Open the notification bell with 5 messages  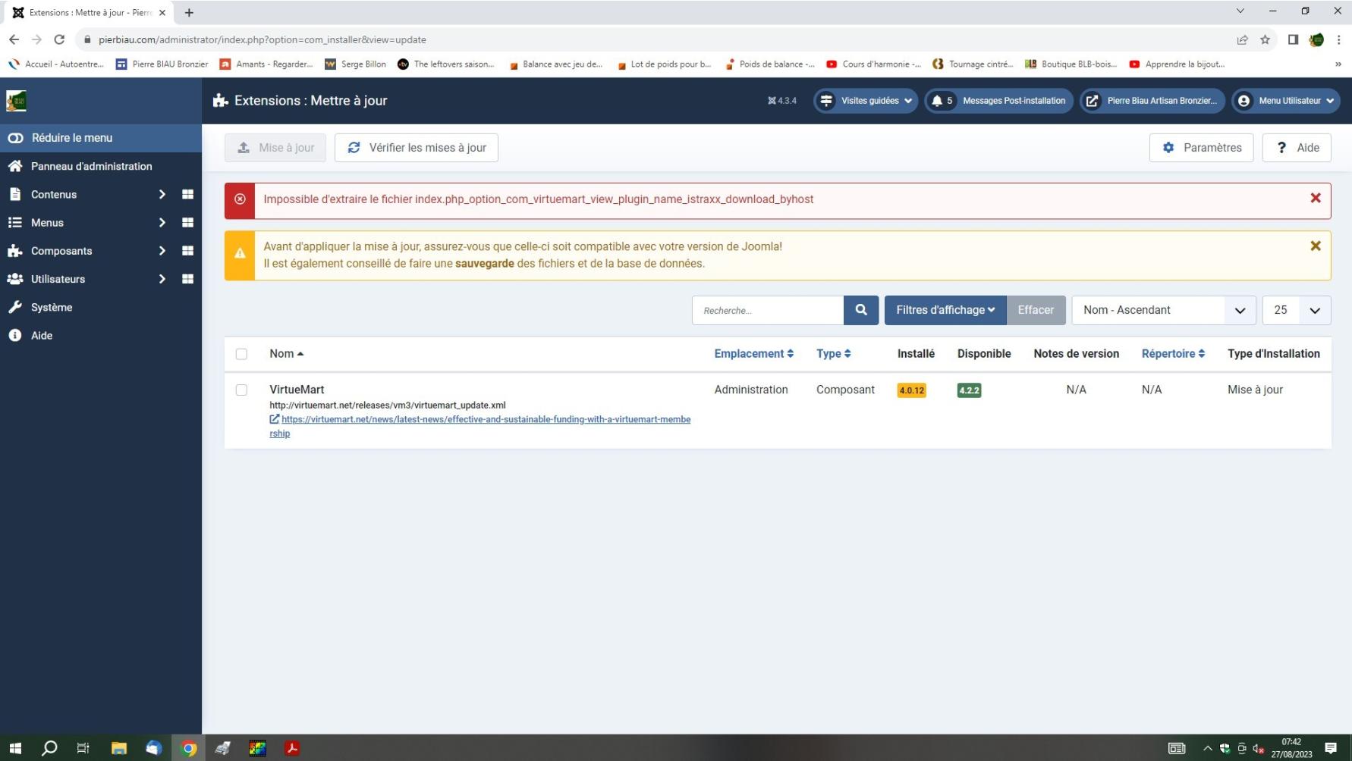click(941, 101)
